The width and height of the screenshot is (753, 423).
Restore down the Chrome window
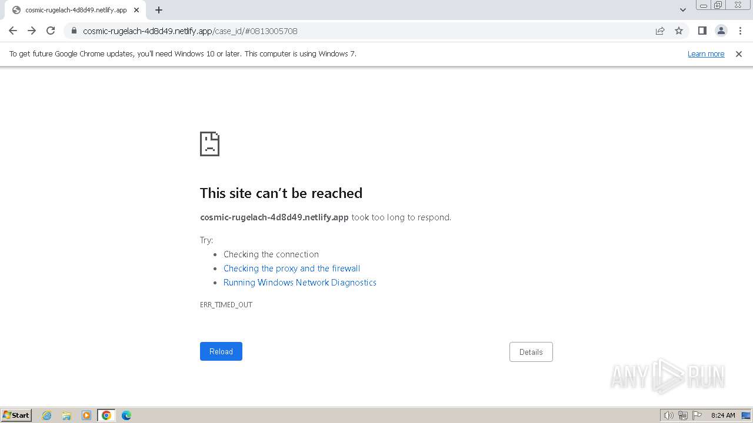[x=718, y=5]
